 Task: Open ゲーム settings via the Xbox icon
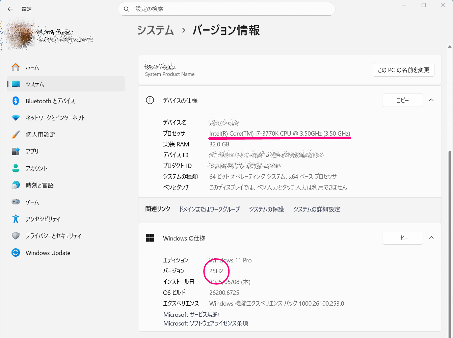pos(16,202)
